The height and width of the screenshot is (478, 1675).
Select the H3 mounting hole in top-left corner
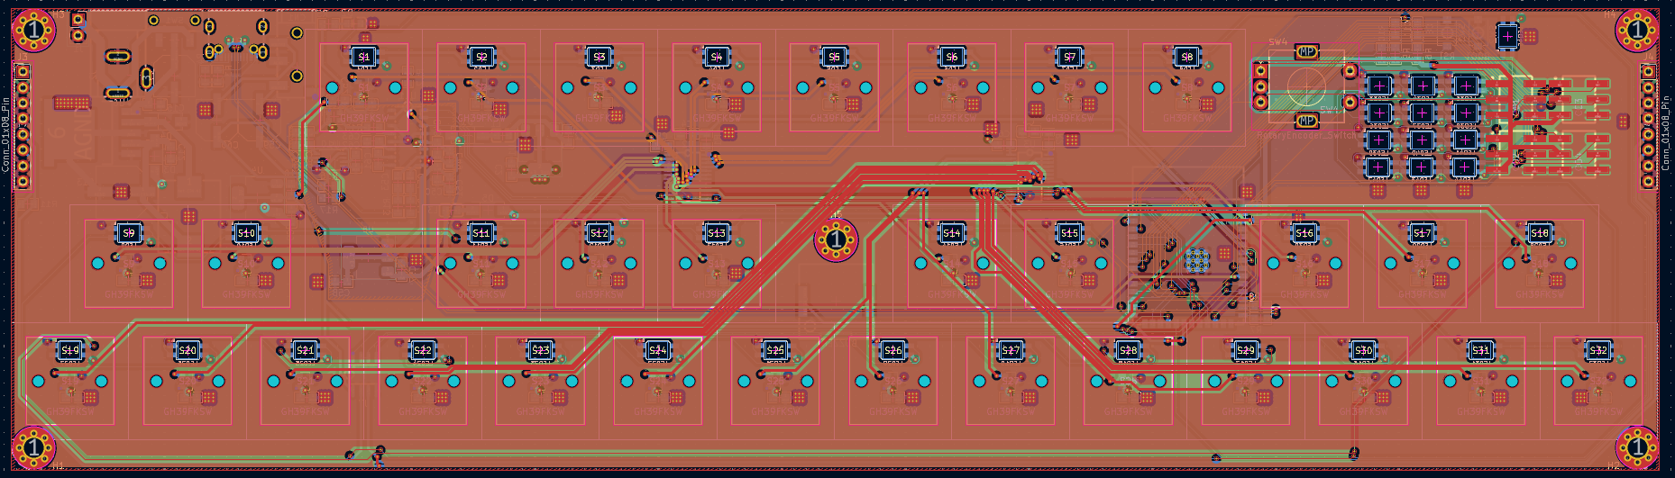pos(34,31)
